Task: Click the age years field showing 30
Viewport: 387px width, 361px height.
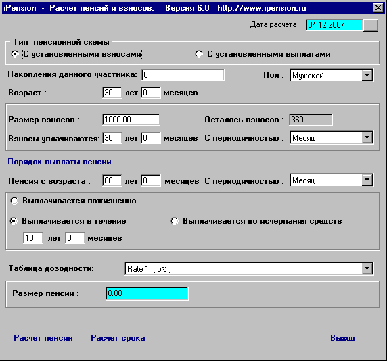Action: click(112, 93)
